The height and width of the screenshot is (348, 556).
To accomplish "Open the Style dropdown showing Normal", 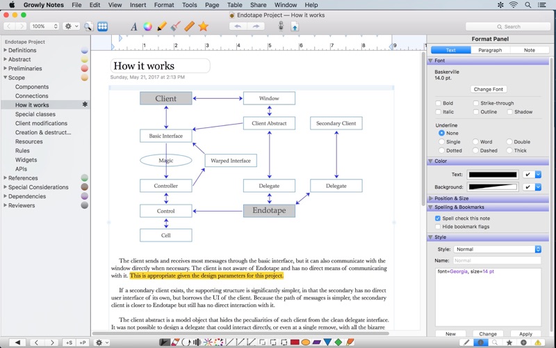I will [498, 249].
